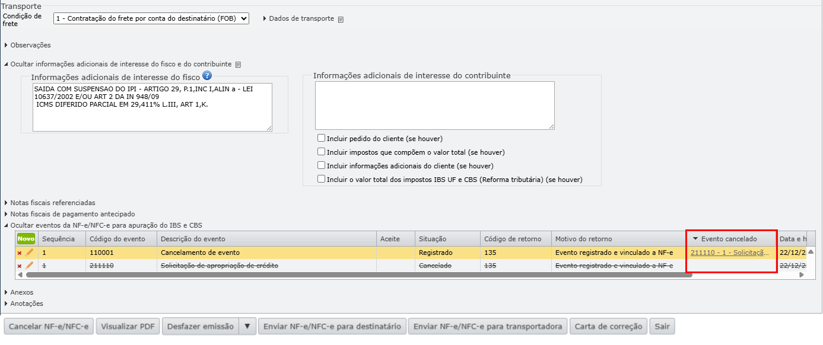Click the Código do evento column header
The height and width of the screenshot is (345, 823).
pyautogui.click(x=121, y=239)
